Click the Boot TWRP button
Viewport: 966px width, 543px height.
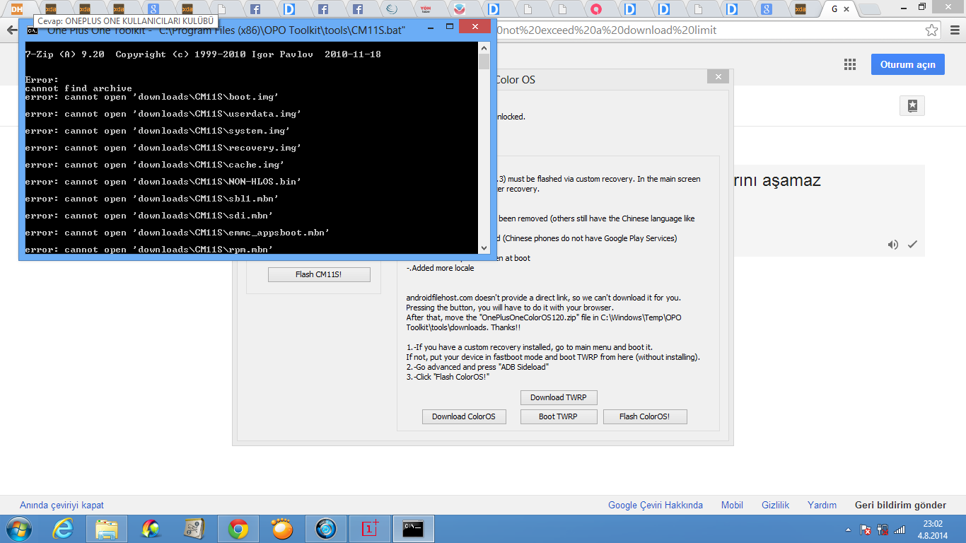coord(558,416)
